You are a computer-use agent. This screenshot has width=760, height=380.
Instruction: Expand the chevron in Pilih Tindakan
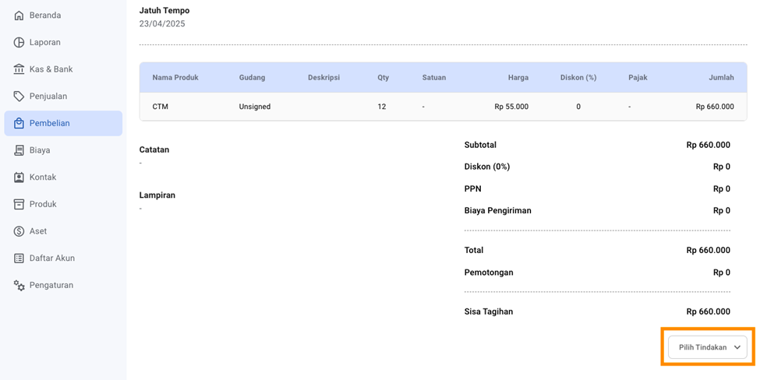tap(737, 347)
